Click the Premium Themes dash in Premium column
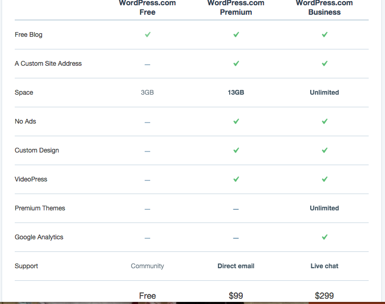 point(236,209)
